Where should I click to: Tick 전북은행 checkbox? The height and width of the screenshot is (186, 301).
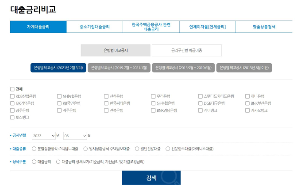106,111
